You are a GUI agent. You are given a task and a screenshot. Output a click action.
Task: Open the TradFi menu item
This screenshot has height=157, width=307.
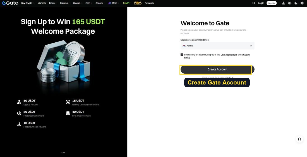point(126,3)
